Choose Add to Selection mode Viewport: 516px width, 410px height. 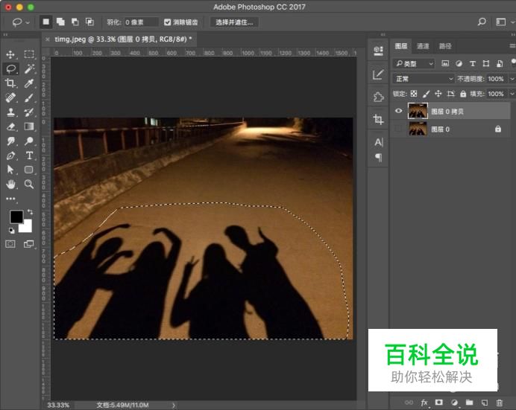tap(60, 22)
